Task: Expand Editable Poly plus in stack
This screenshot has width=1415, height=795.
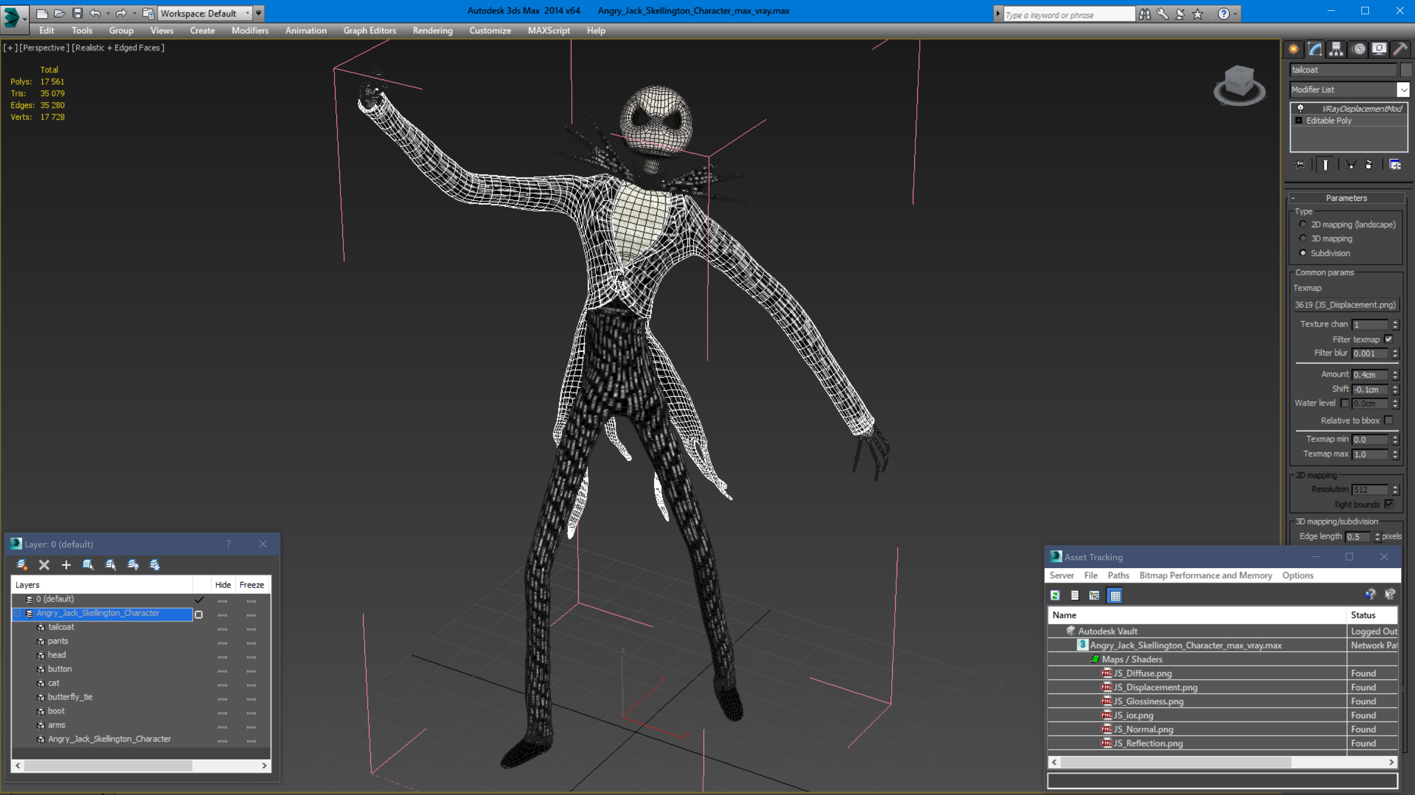Action: coord(1299,121)
